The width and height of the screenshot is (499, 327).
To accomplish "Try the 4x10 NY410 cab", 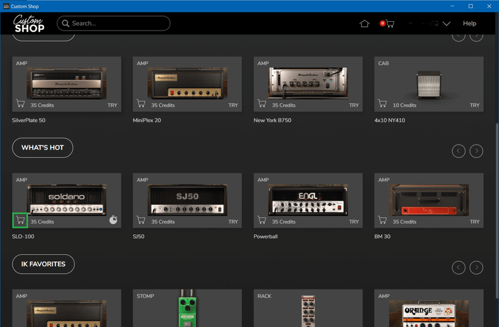I will tap(475, 105).
